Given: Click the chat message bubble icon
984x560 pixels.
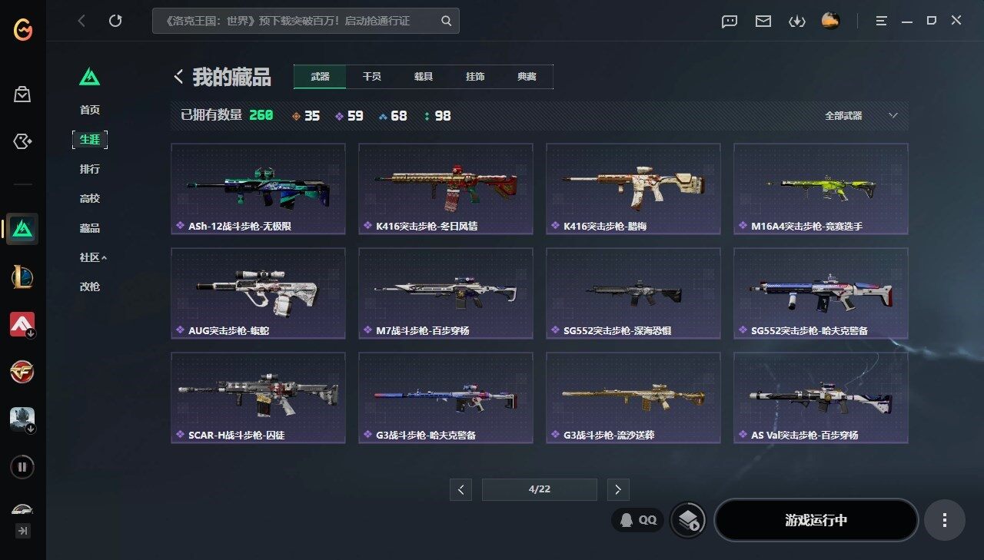Looking at the screenshot, I should [730, 21].
